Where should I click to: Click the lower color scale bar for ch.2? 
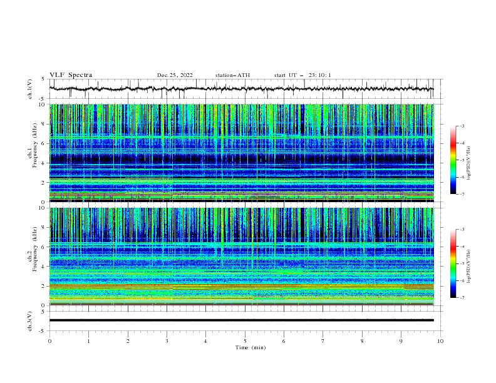453,263
